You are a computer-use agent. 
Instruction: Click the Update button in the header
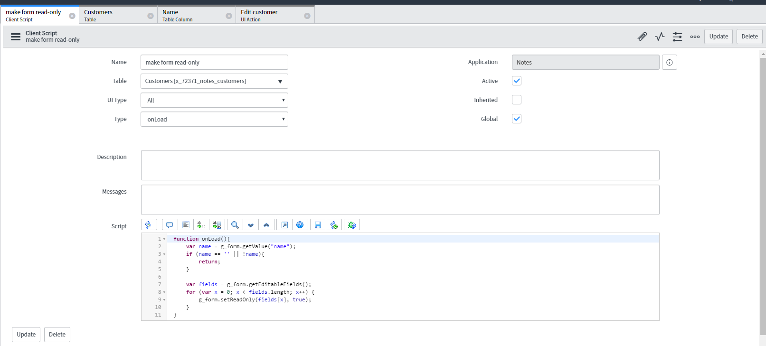tap(719, 37)
